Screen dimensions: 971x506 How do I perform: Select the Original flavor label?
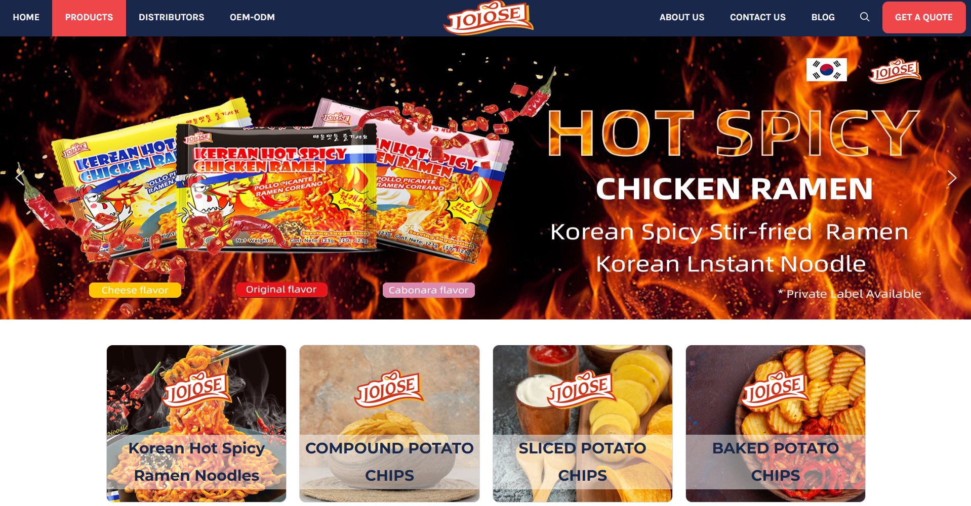[x=281, y=290]
